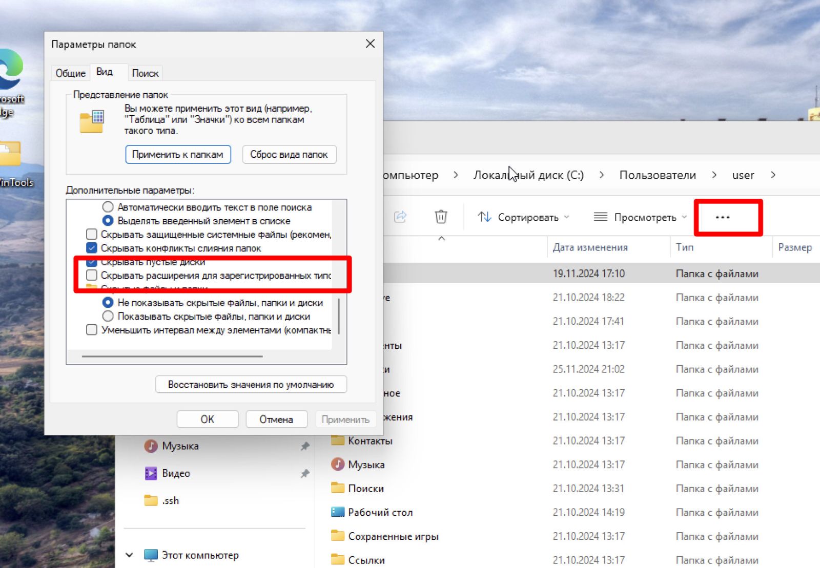
Task: Click the Этот компьютер monitor icon
Action: click(x=151, y=555)
